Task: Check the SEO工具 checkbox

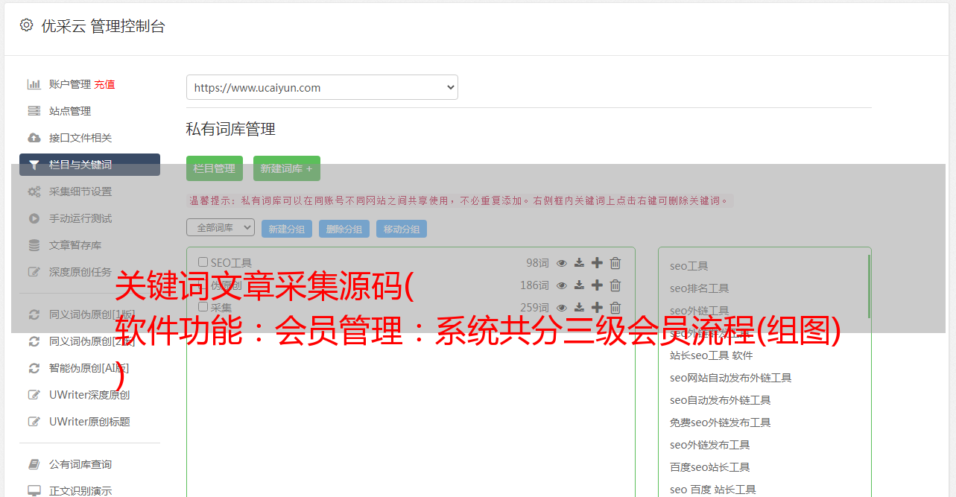Action: pyautogui.click(x=203, y=262)
